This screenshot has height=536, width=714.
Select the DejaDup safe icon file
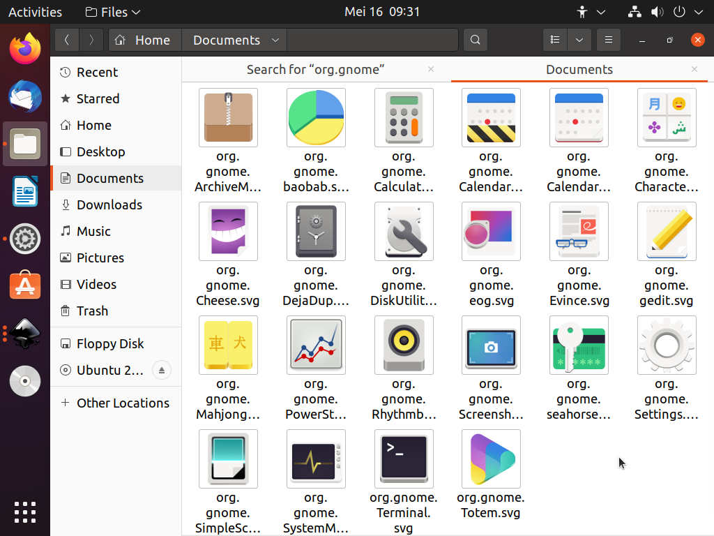[316, 232]
